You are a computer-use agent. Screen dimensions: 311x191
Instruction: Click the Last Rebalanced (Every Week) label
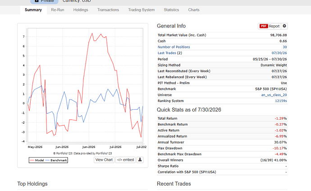(x=182, y=77)
